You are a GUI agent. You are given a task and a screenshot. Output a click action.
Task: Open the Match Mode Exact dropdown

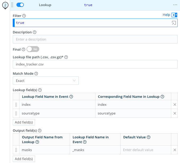(x=46, y=81)
